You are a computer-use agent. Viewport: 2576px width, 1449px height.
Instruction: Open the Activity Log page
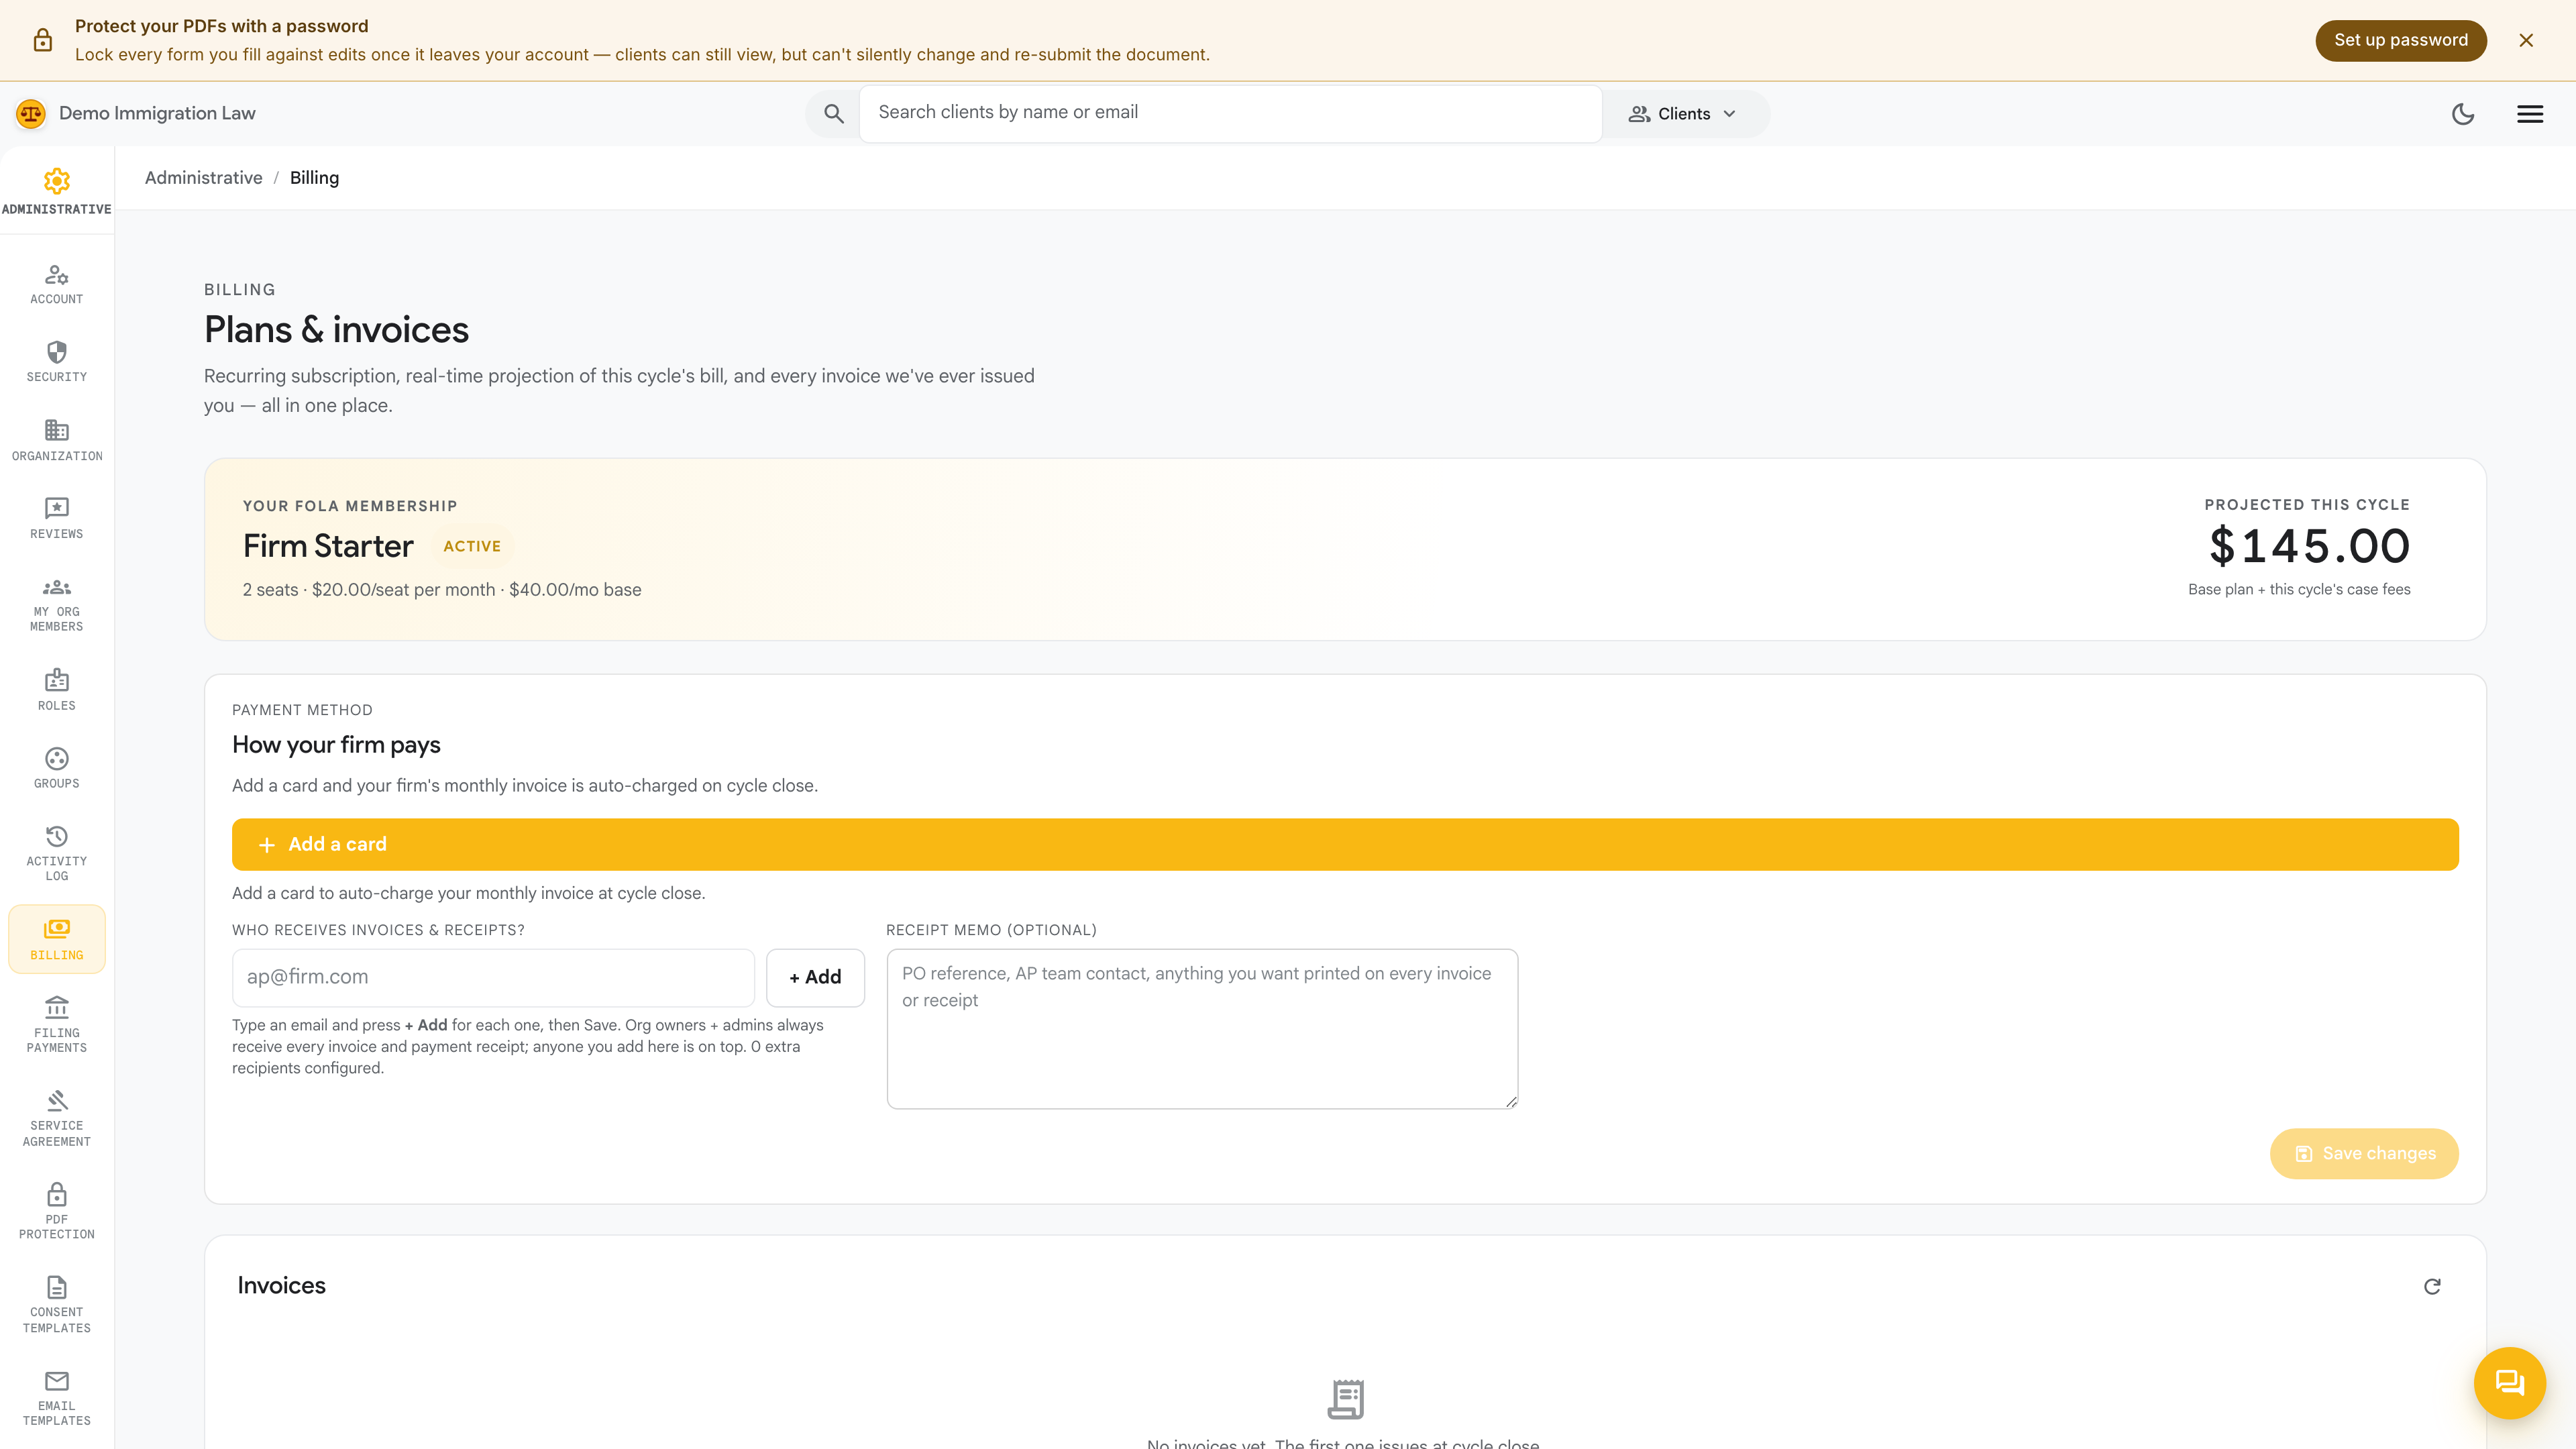[x=57, y=852]
